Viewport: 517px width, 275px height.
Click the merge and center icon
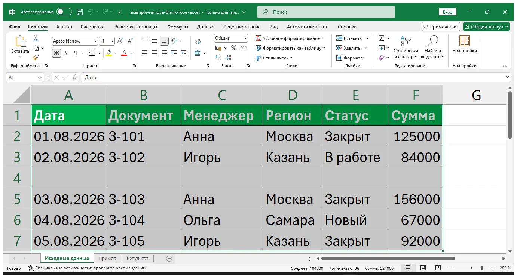(x=198, y=53)
